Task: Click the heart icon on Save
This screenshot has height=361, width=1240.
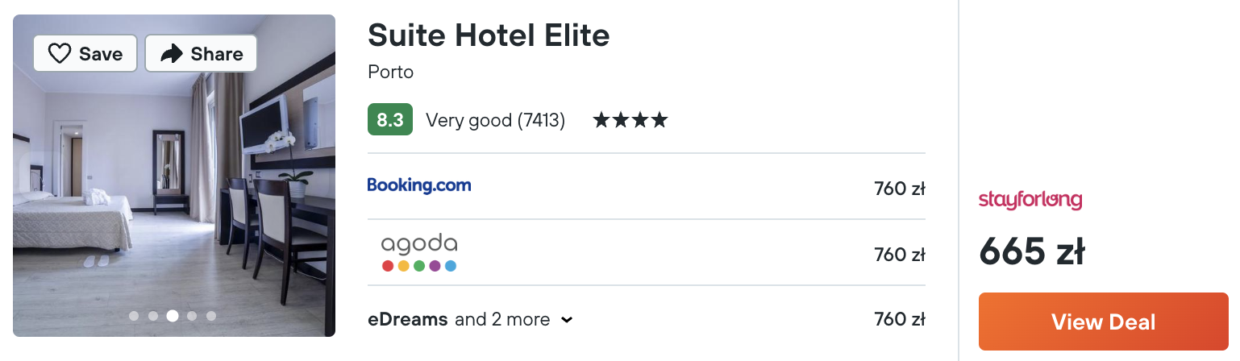Action: tap(60, 54)
